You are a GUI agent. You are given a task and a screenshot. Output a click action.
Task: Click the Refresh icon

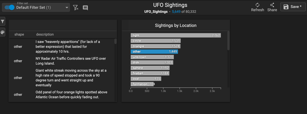pyautogui.click(x=258, y=5)
